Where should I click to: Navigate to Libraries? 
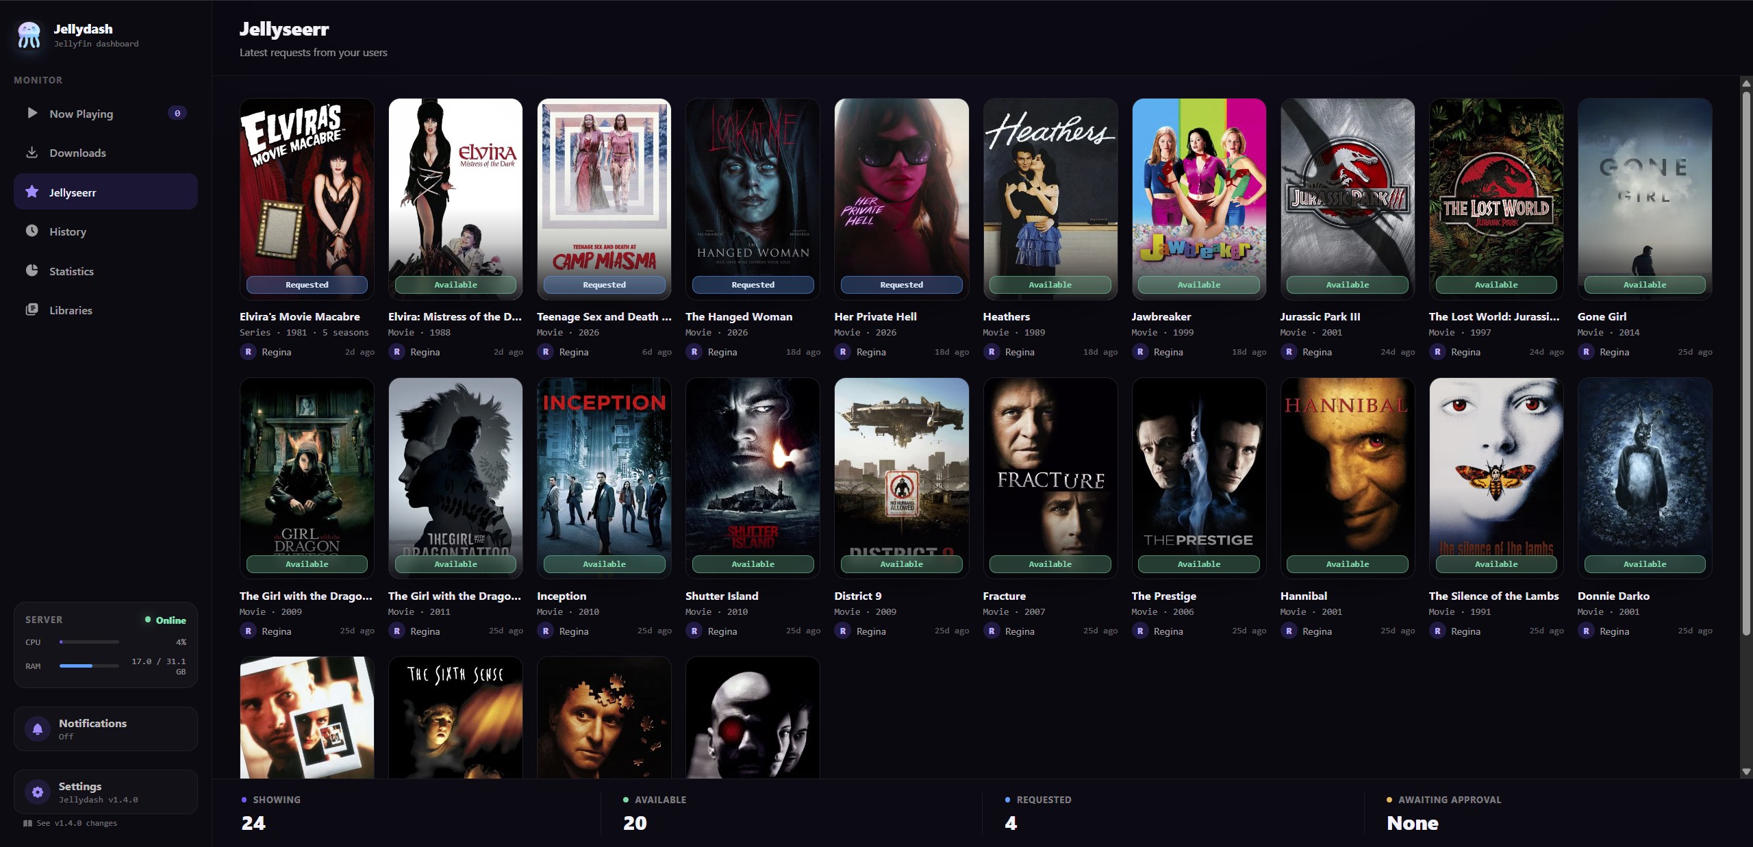[105, 309]
